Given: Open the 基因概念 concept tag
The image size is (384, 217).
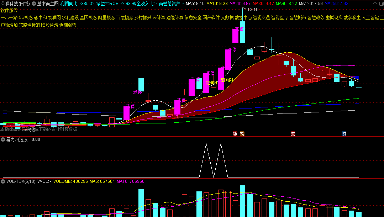Looking at the screenshot, I should click(88, 18).
